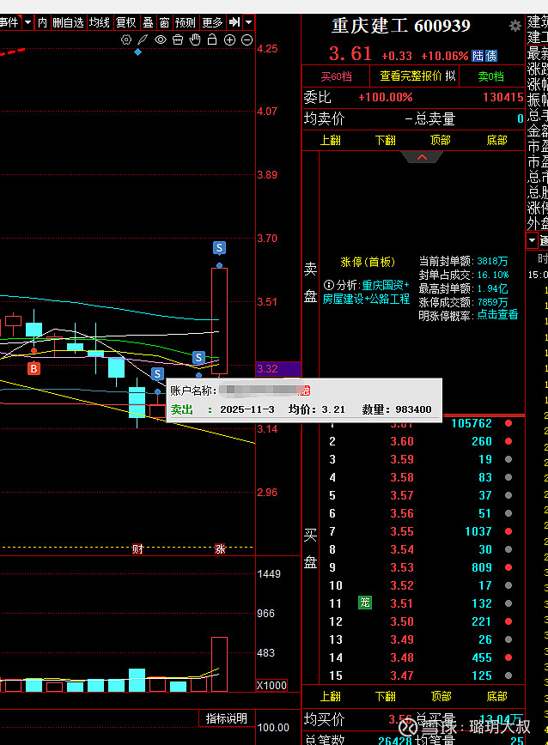Click the S marker above the account tooltip
The image size is (548, 745).
[x=157, y=374]
